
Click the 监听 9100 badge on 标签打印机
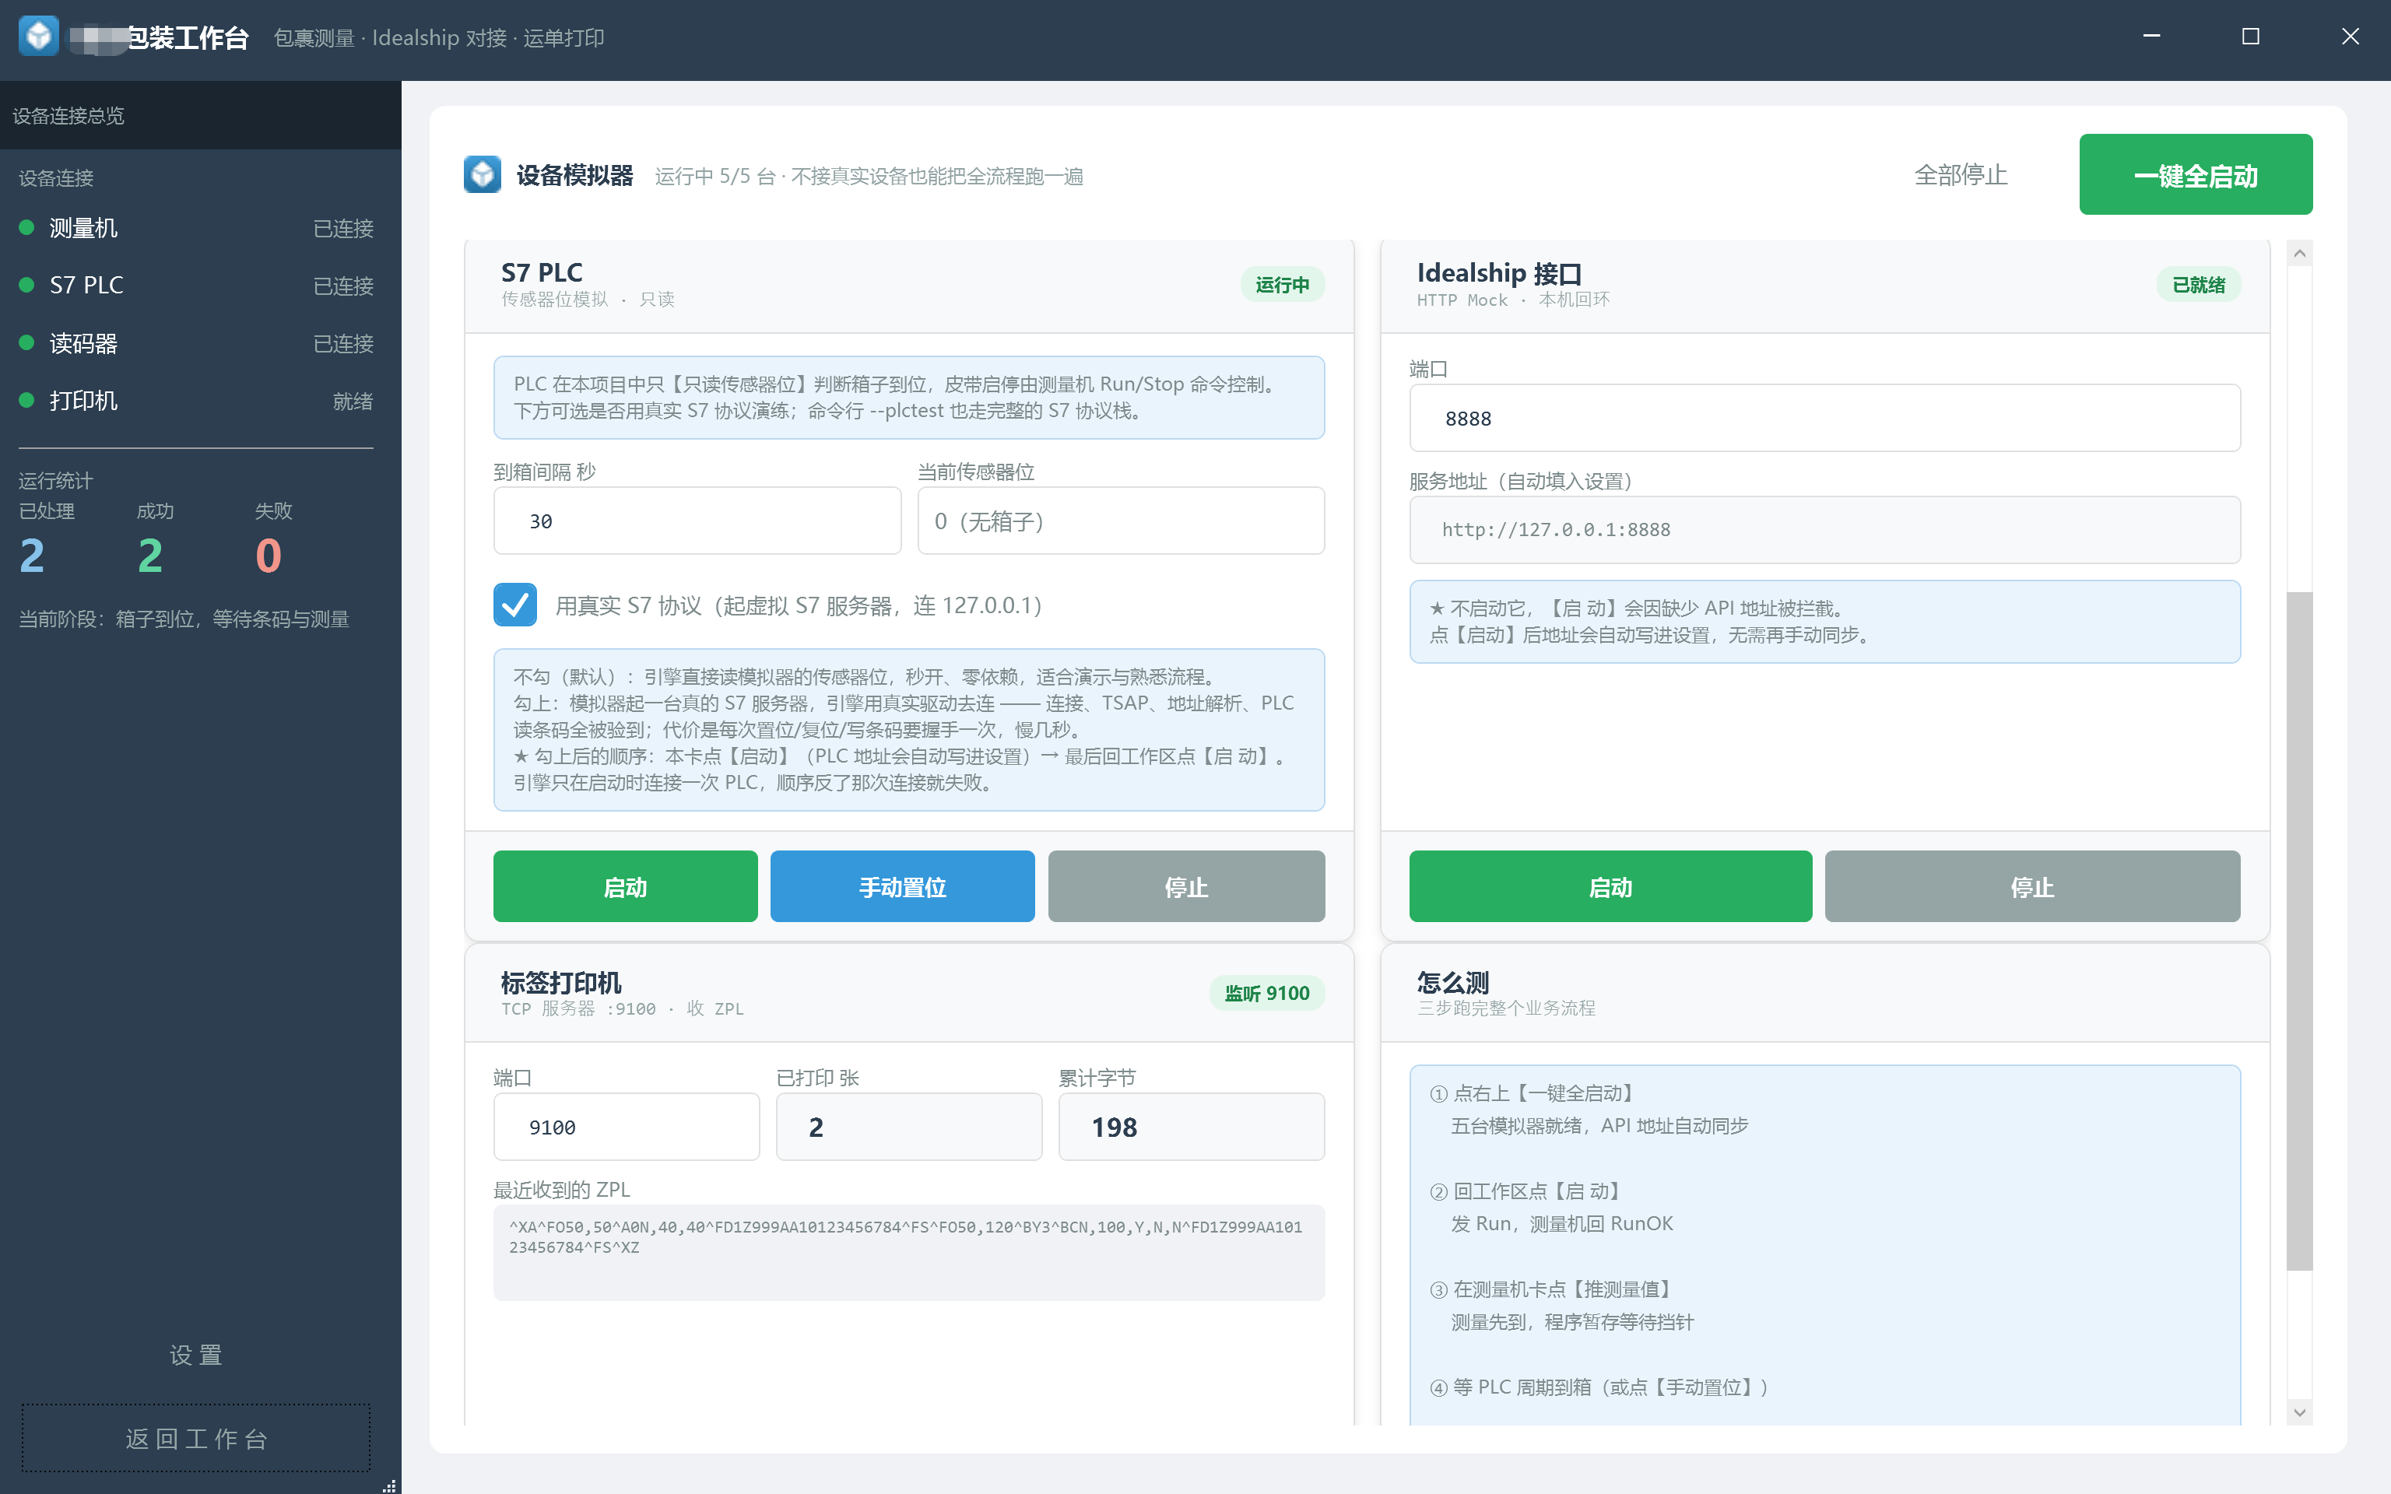point(1266,993)
